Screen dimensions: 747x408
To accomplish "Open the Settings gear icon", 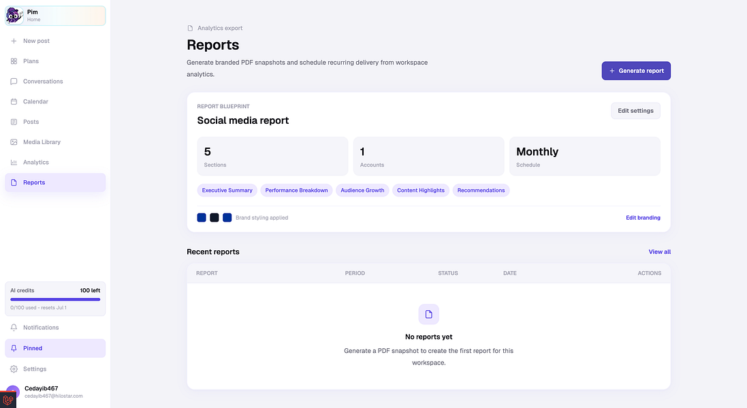I will (x=14, y=369).
